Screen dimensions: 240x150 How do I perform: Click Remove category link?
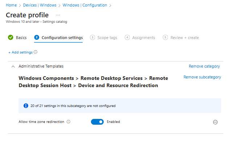click(204, 66)
